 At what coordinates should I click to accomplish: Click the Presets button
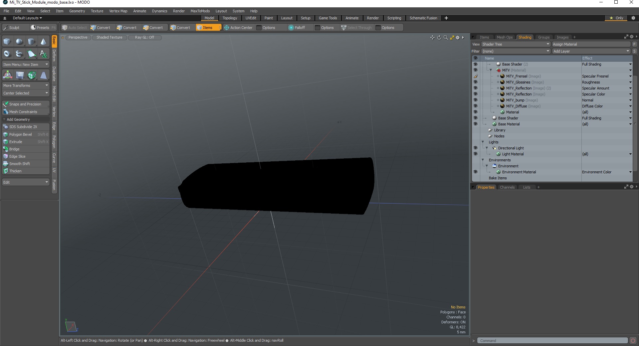coord(43,28)
